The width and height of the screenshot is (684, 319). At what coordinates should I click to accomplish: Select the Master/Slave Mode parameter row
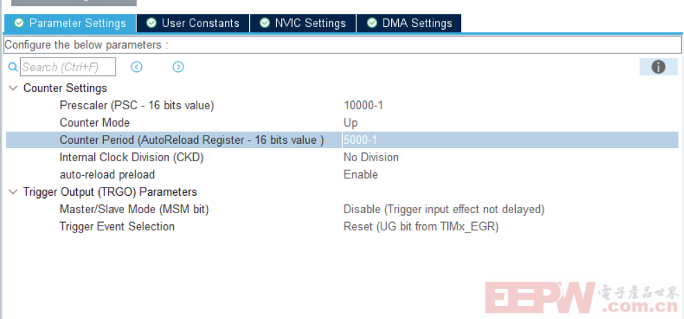(134, 209)
